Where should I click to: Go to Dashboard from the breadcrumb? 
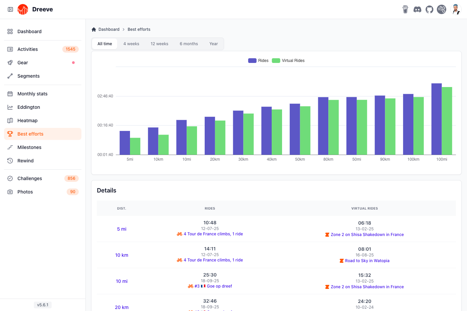[x=109, y=29]
